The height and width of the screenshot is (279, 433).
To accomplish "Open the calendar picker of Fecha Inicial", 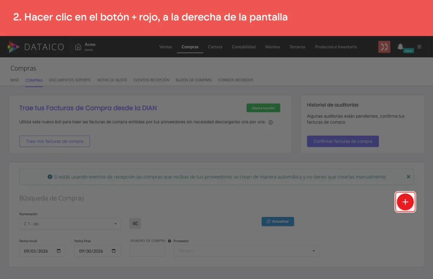I will pos(59,251).
